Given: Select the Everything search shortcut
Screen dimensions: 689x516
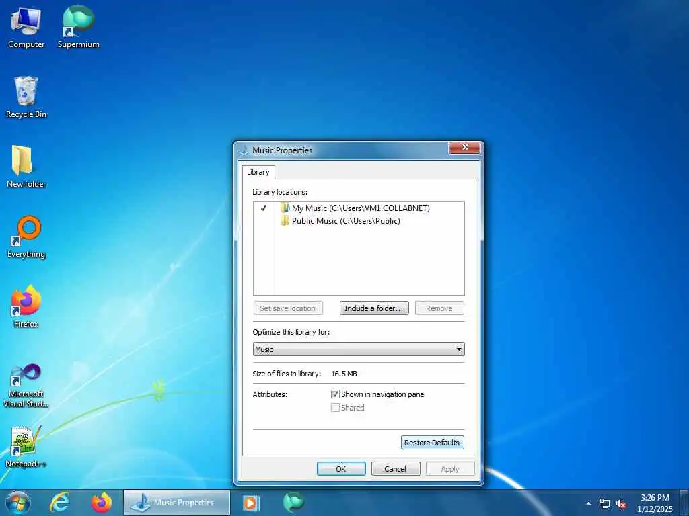Looking at the screenshot, I should point(26,237).
